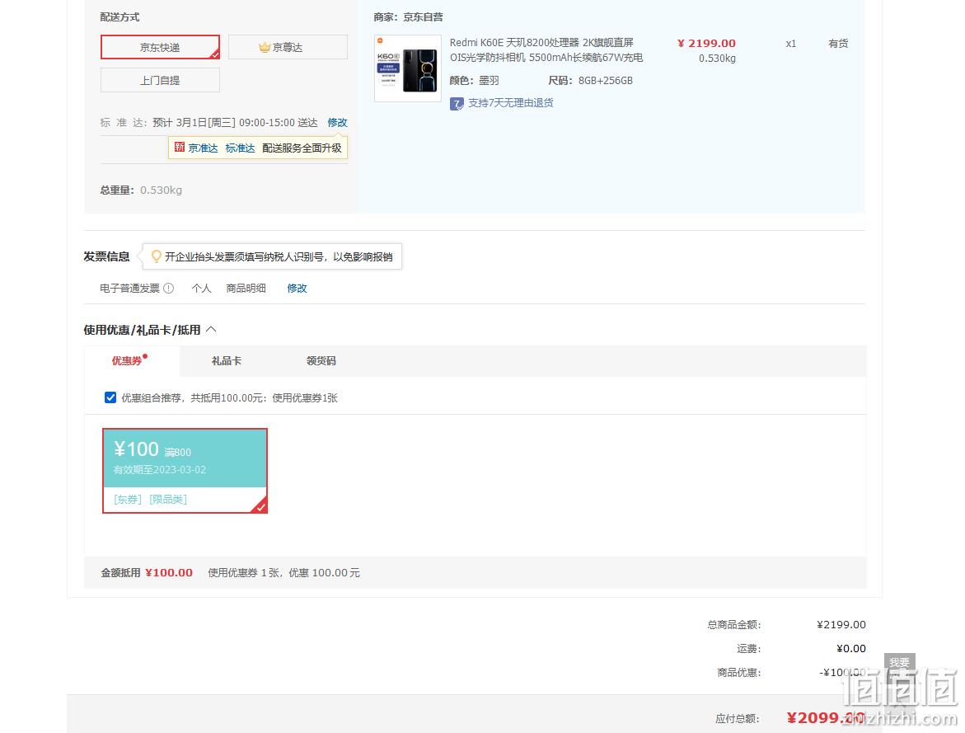Collapse the 使用优惠/礼品卡/抵用 section
The height and width of the screenshot is (733, 965).
(x=211, y=330)
